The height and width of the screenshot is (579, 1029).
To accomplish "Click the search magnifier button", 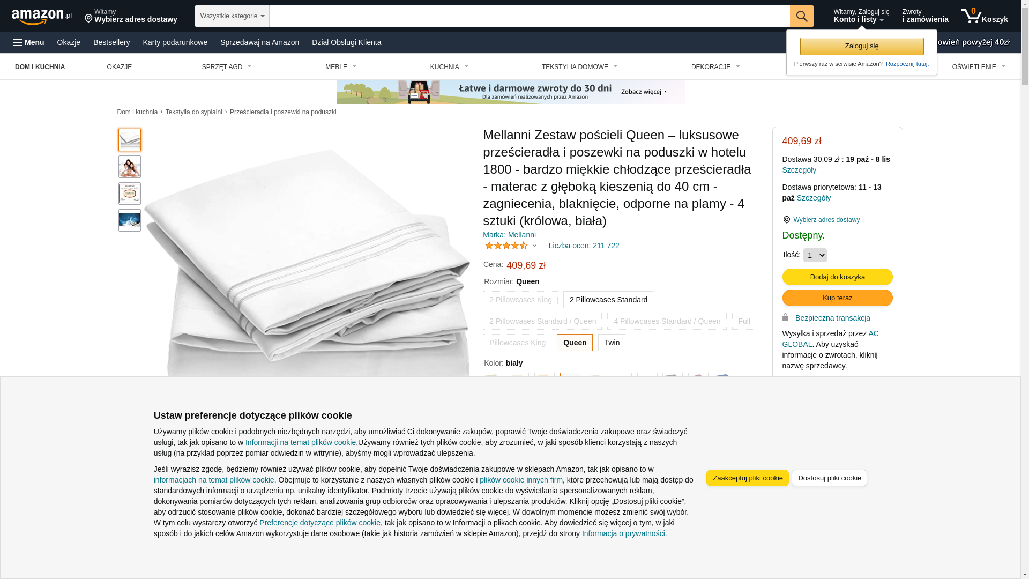I will 802,16.
